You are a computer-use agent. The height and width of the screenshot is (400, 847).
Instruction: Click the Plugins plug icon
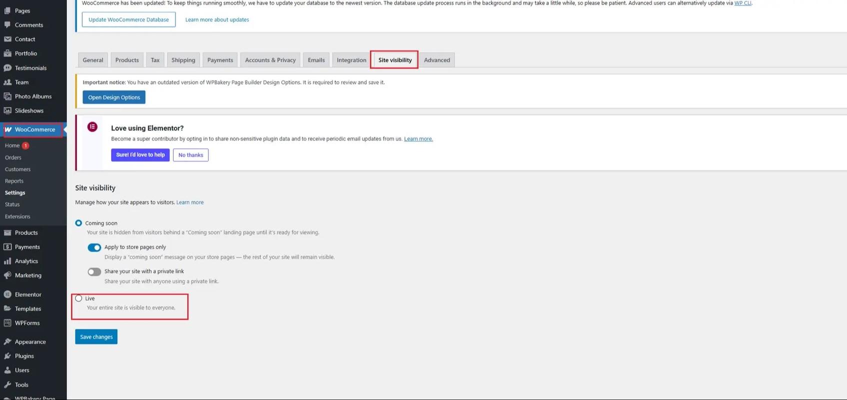(7, 356)
